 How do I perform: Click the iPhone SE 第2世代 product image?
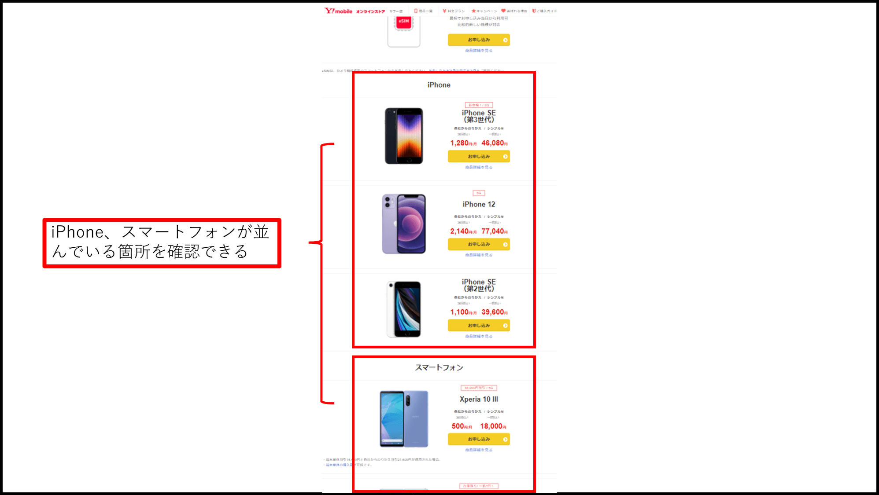coord(404,309)
